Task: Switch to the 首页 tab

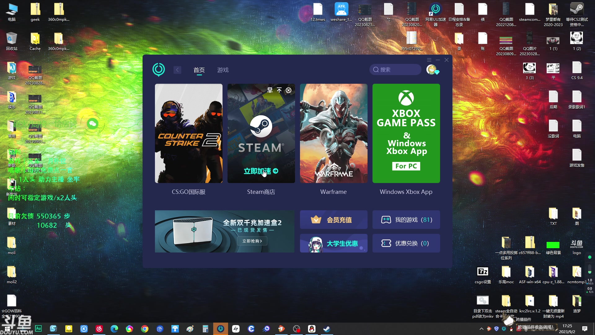Action: 199,70
